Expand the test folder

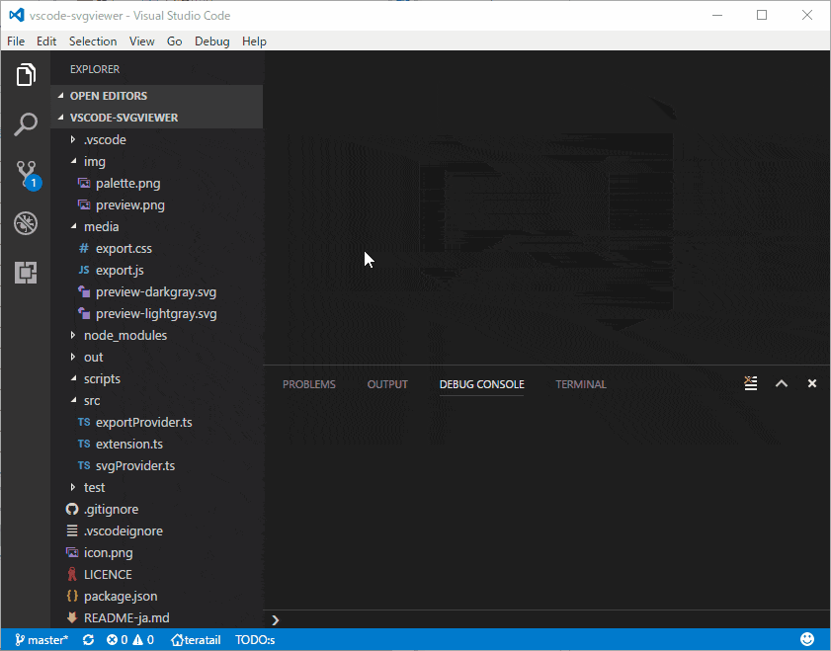coord(73,487)
